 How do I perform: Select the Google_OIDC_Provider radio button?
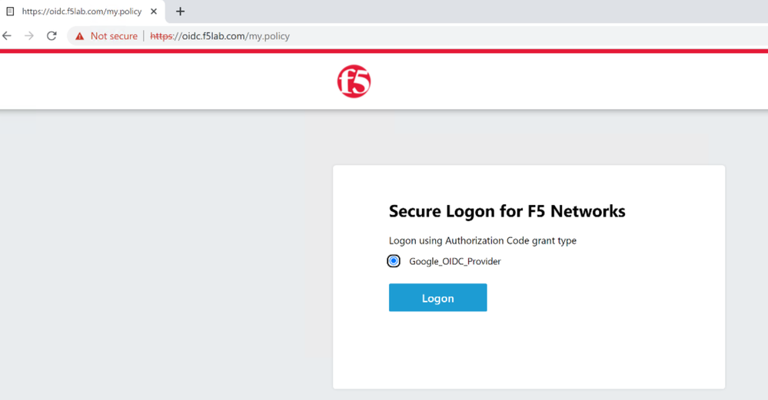point(394,261)
